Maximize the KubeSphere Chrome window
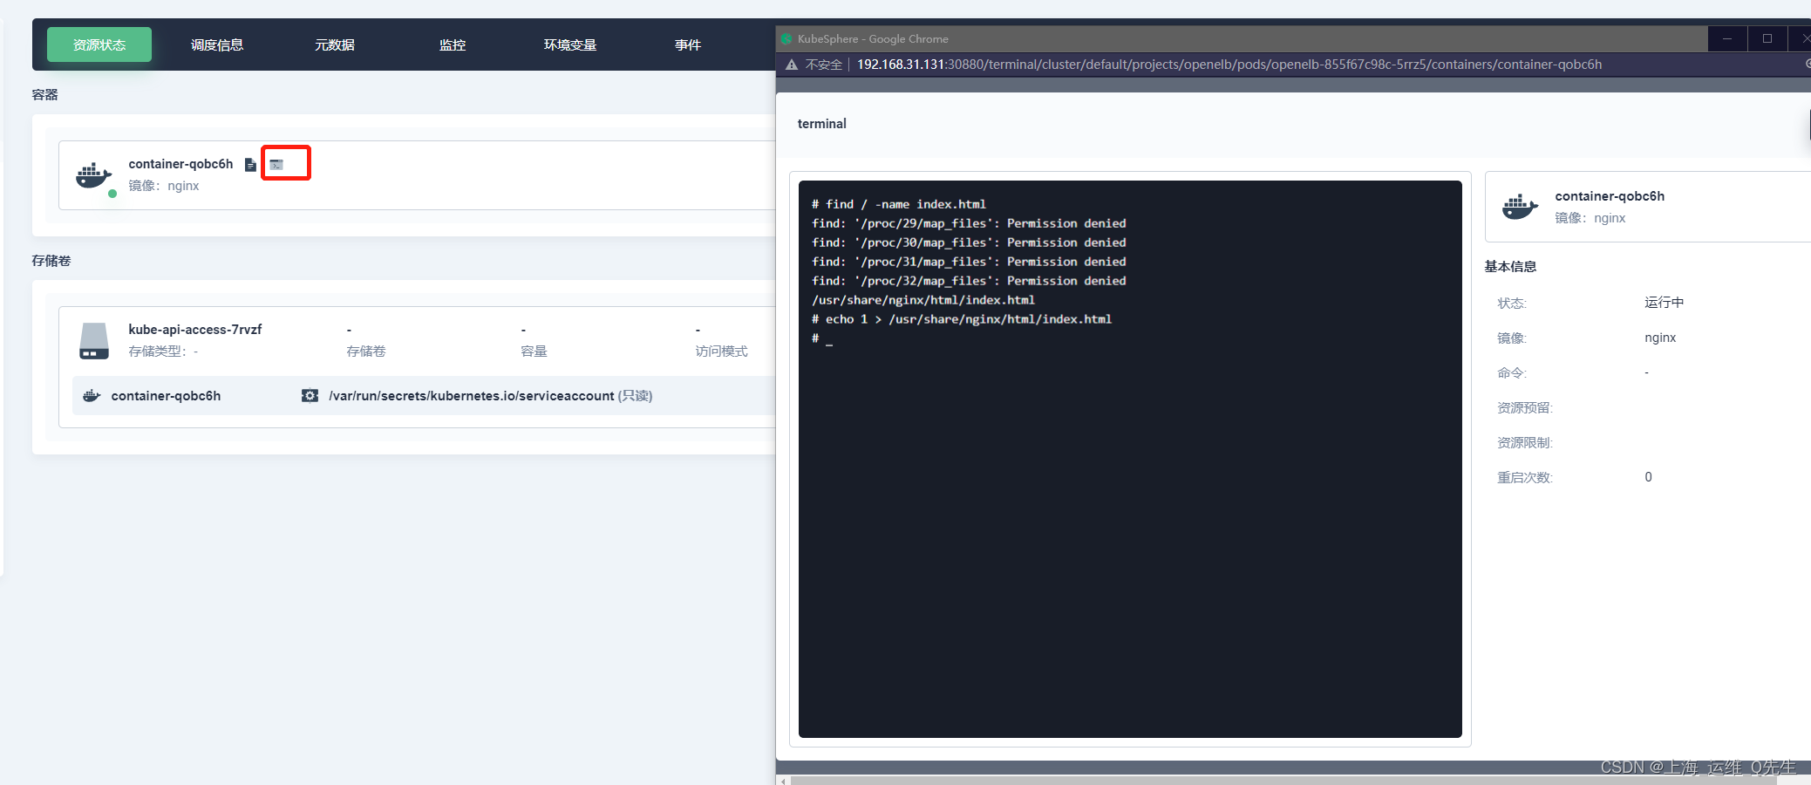 [1767, 38]
